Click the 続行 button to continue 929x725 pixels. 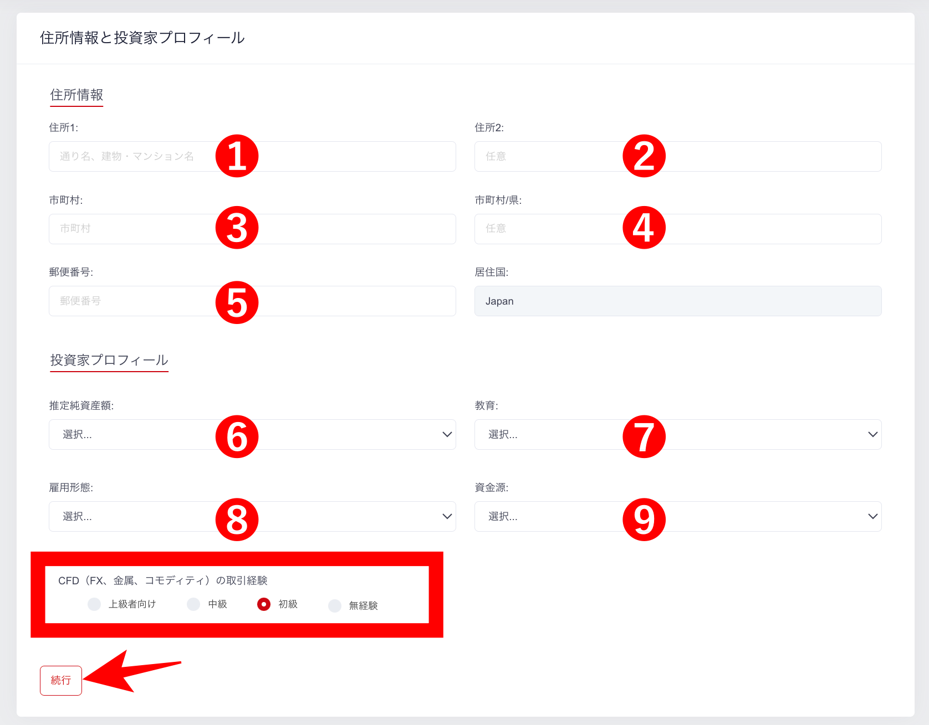[60, 680]
